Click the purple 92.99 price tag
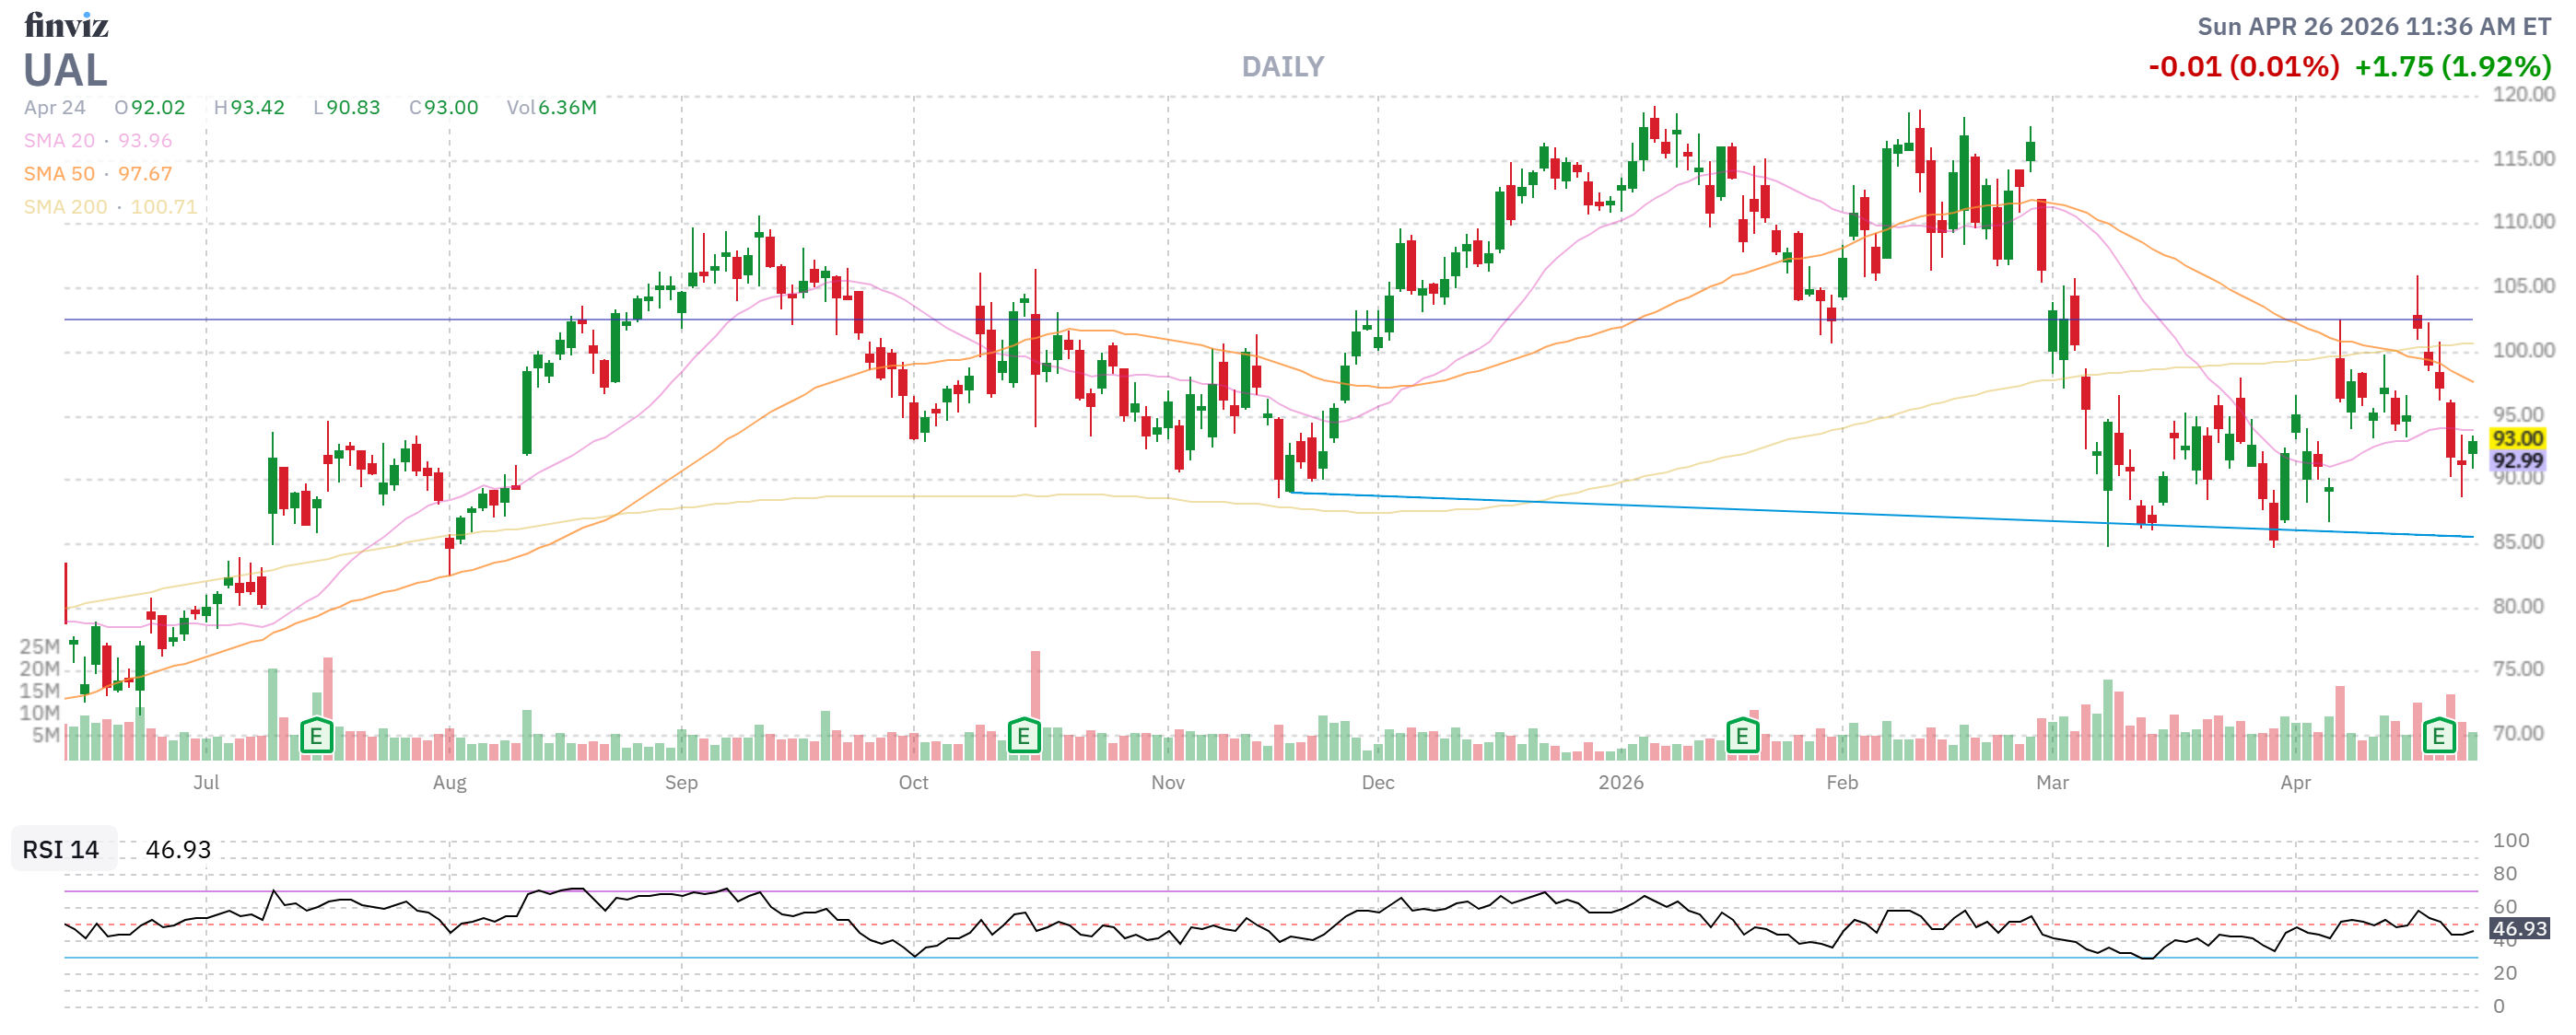 click(2516, 460)
